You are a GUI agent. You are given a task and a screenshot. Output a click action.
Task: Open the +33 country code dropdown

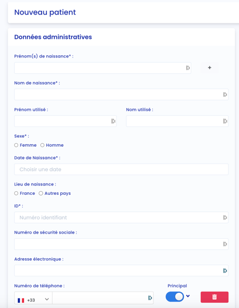pos(33,299)
